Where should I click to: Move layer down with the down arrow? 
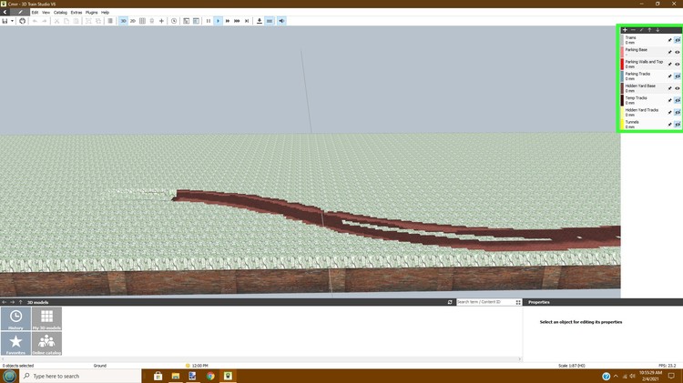coord(658,30)
